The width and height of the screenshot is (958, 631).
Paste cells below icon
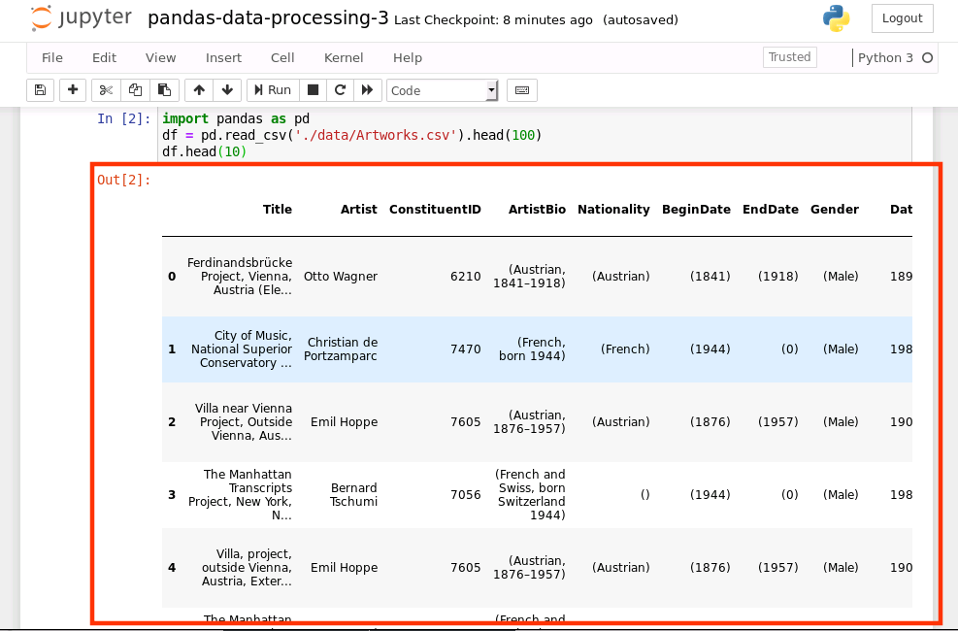(x=164, y=90)
